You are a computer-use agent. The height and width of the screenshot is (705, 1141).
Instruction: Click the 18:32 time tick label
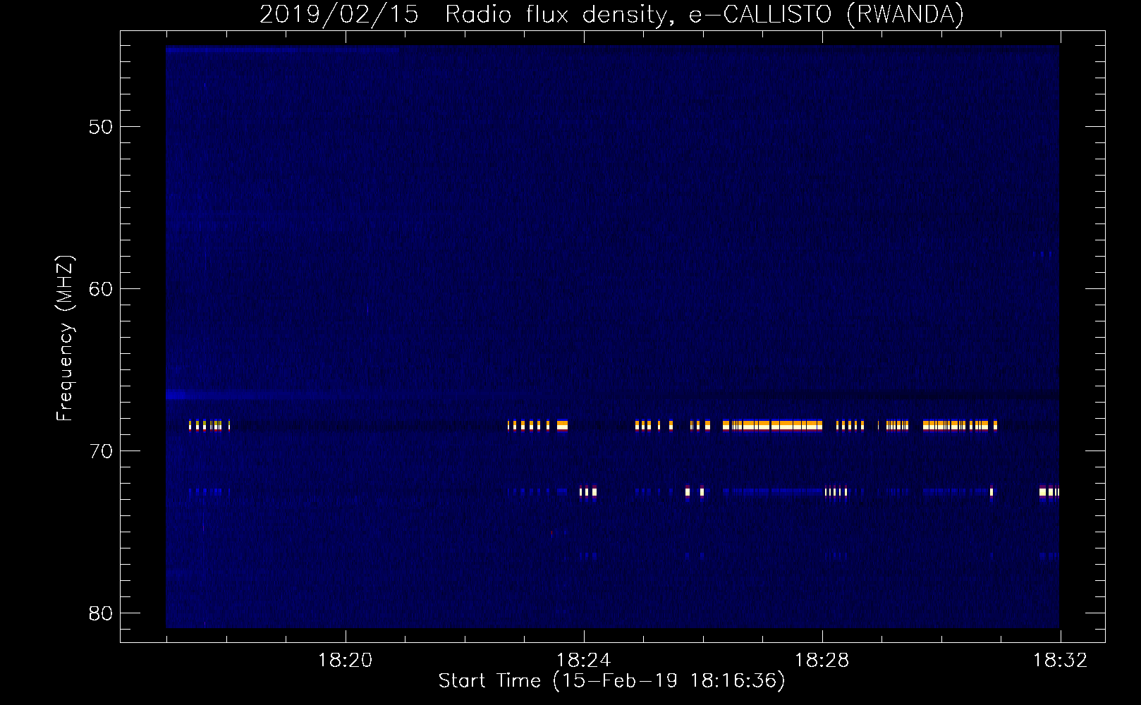1060,661
